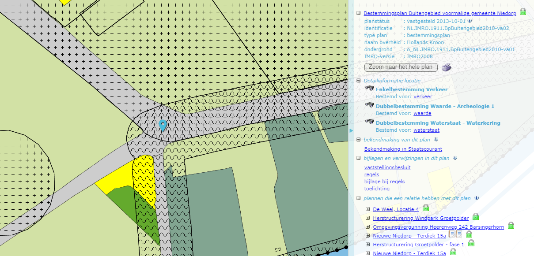Screen dimensions: 534x256
Task: Click binoculars icon for Enkelbestemming Verkeer
Action: coord(370,89)
